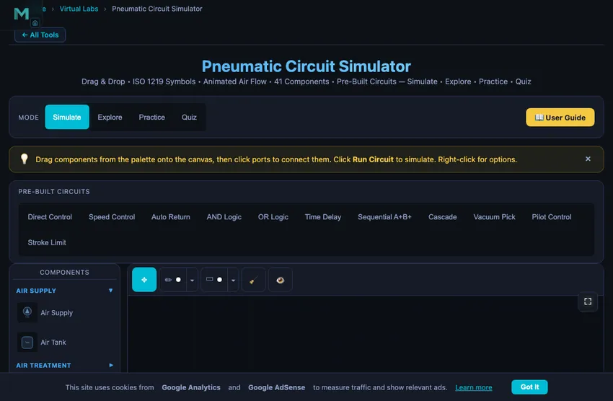Image resolution: width=613 pixels, height=401 pixels.
Task: Click the M site logo
Action: pyautogui.click(x=22, y=14)
